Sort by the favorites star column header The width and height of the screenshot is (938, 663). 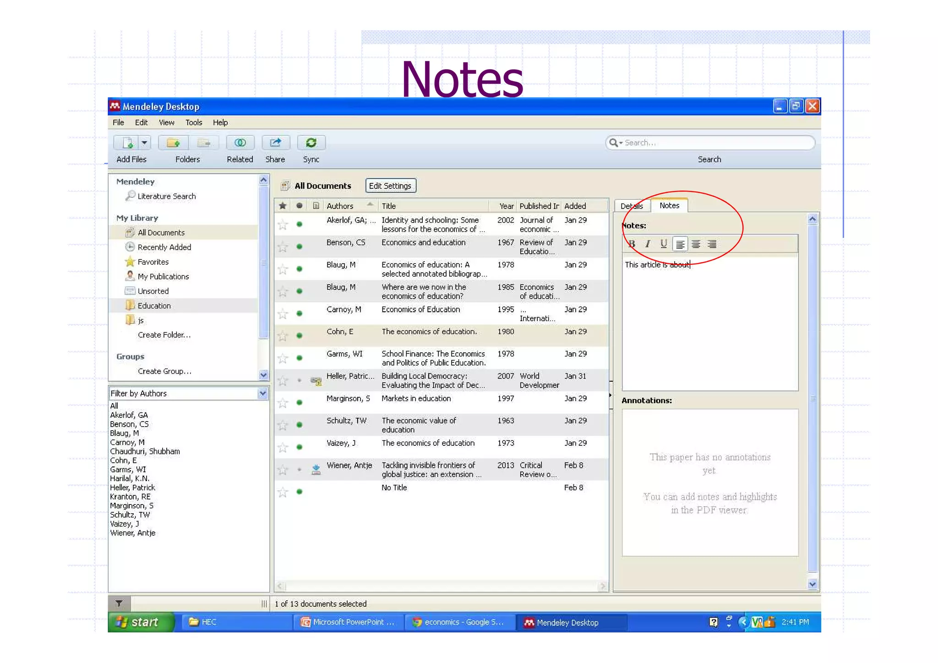(x=283, y=206)
